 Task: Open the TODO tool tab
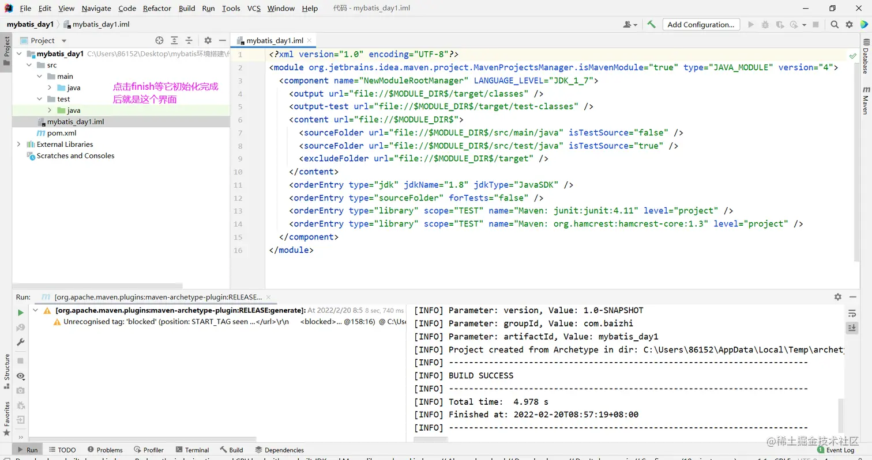62,450
